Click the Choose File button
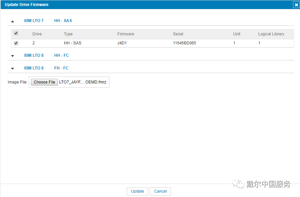Image resolution: width=300 pixels, height=197 pixels. click(x=44, y=82)
